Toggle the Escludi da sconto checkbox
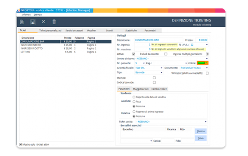This screenshot has height=156, width=248. coord(166,54)
